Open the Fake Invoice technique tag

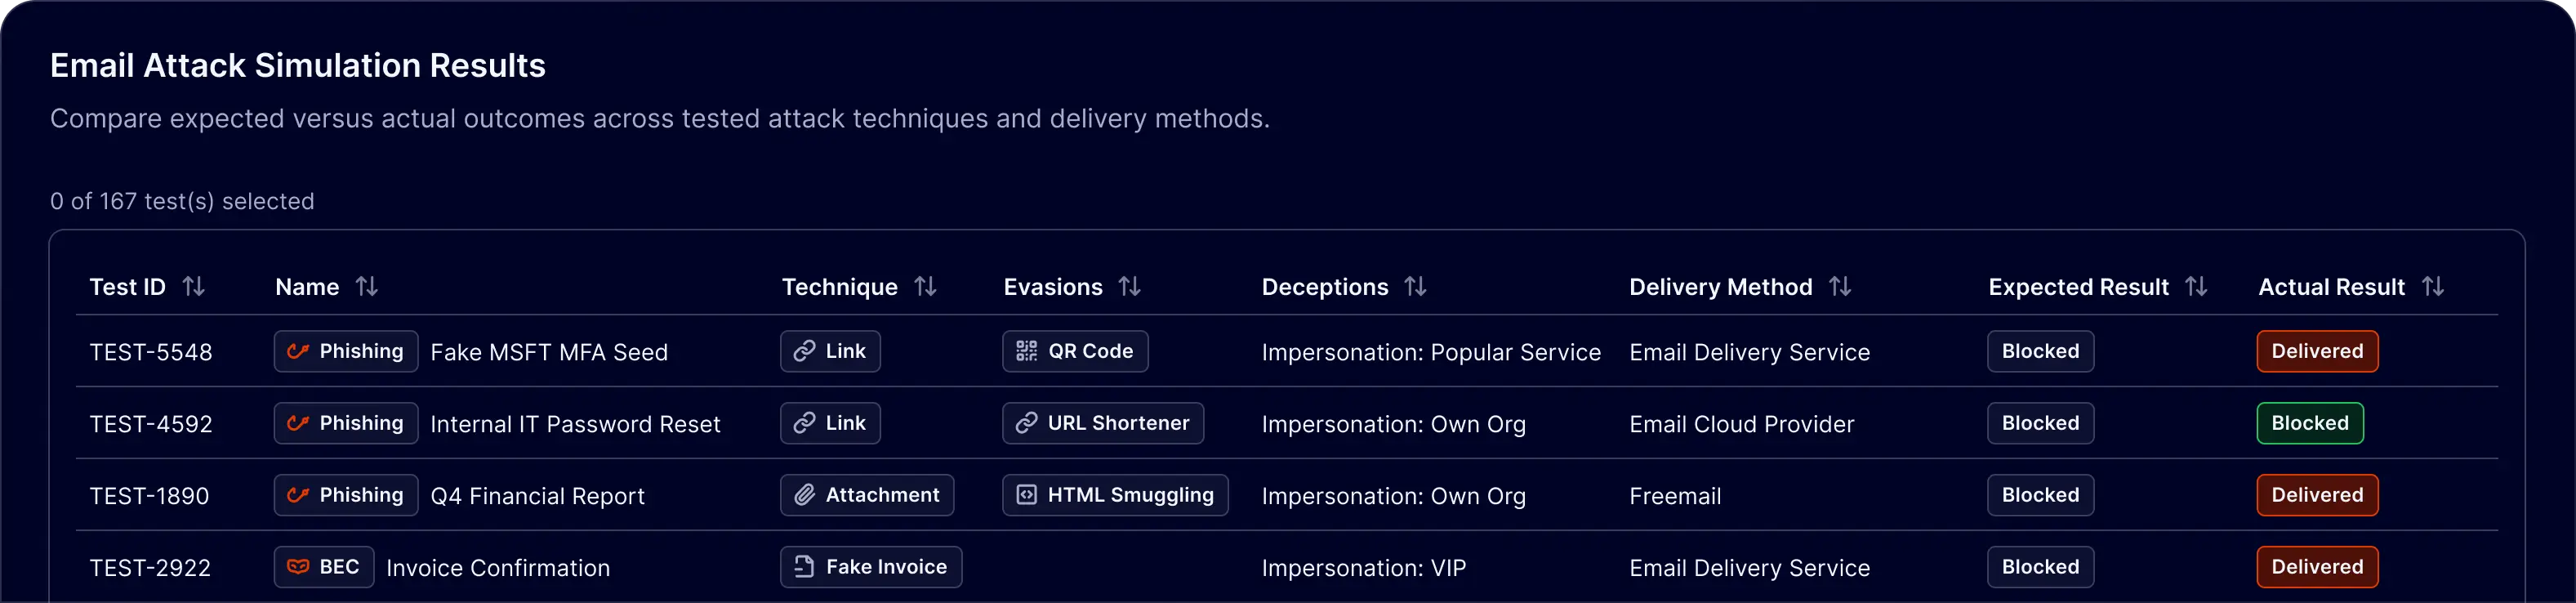tap(871, 567)
